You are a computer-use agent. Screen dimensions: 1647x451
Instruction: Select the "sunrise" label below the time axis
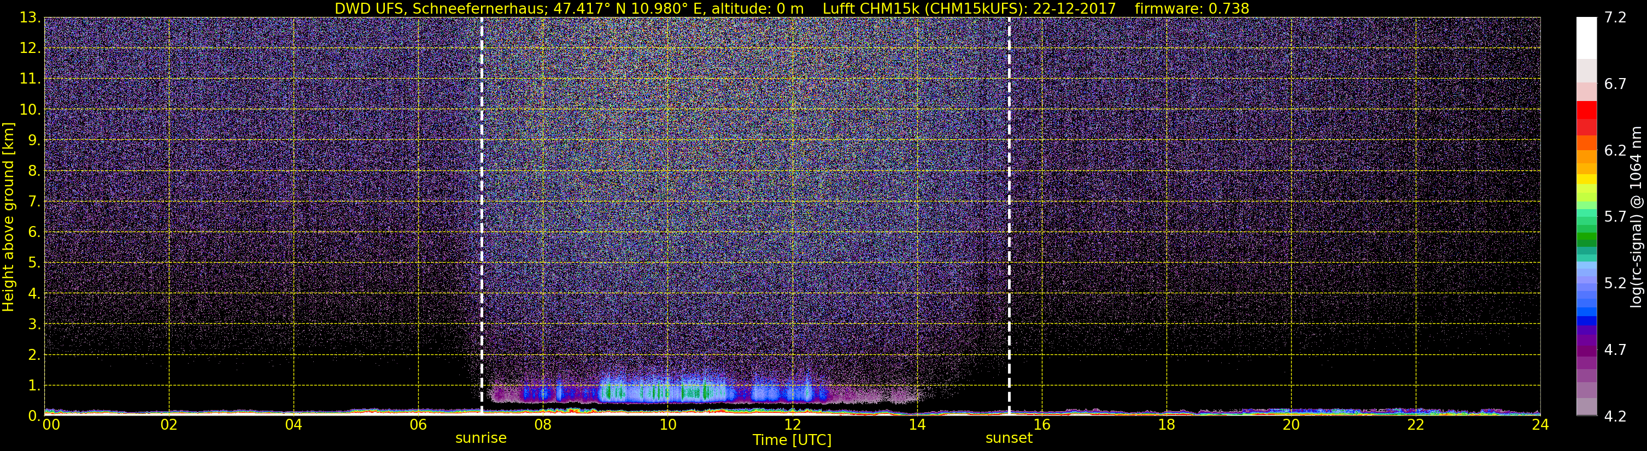(x=481, y=438)
